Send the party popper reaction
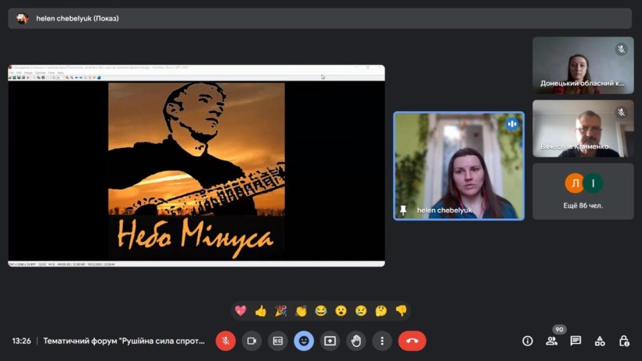Viewport: 642px width, 361px height. (281, 311)
